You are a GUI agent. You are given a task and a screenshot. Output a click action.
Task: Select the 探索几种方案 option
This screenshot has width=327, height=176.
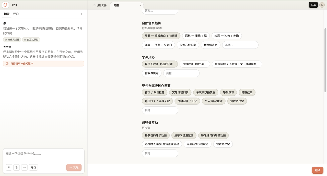click(x=188, y=45)
